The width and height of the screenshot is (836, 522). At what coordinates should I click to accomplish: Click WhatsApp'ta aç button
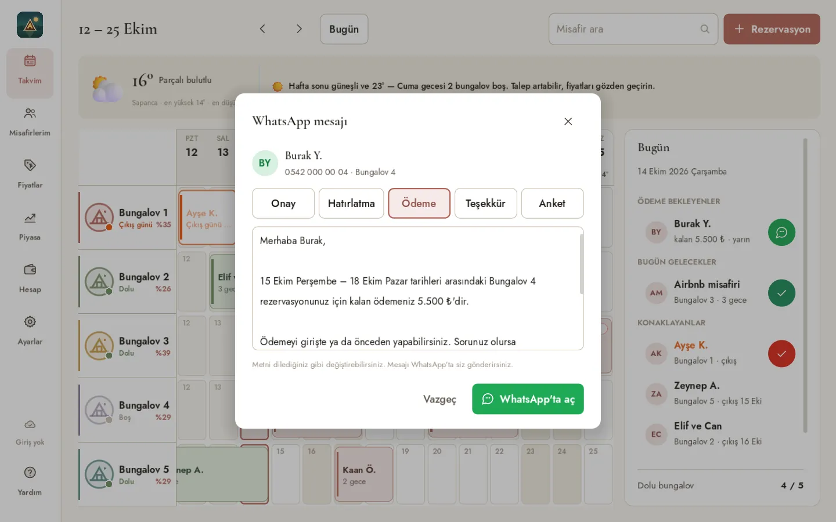[528, 399]
